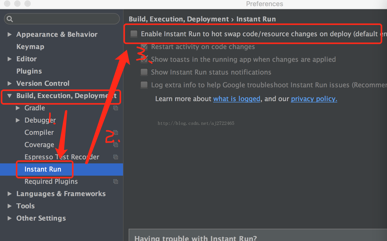
Task: Toggle Show toasts in running app checkbox
Action: click(x=144, y=59)
